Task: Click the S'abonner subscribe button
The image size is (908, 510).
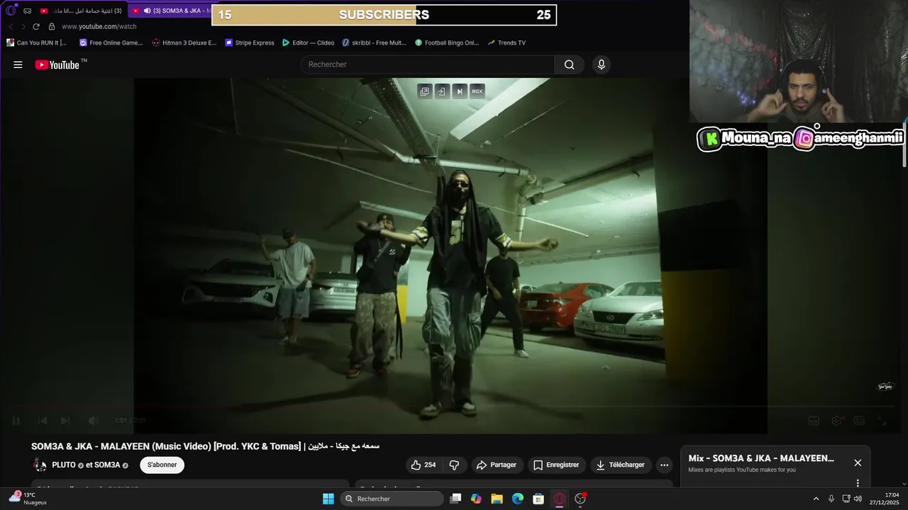Action: (162, 465)
